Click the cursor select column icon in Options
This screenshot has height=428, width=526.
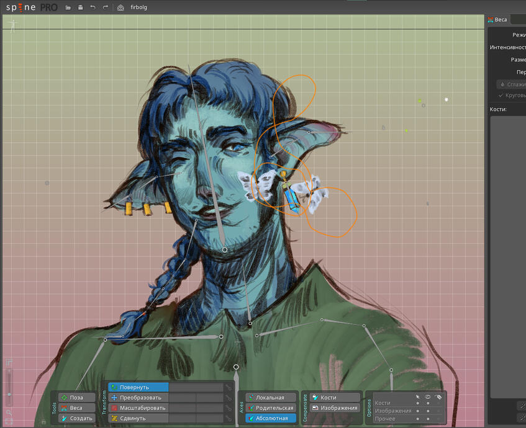[418, 397]
